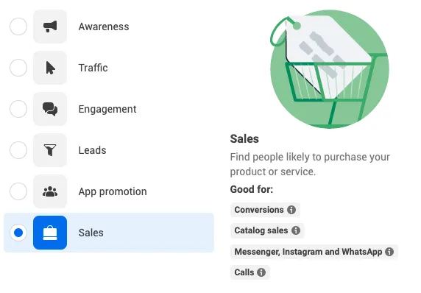Screen dimensions: 421x293
Task: Click the Awareness megaphone icon
Action: pos(50,27)
